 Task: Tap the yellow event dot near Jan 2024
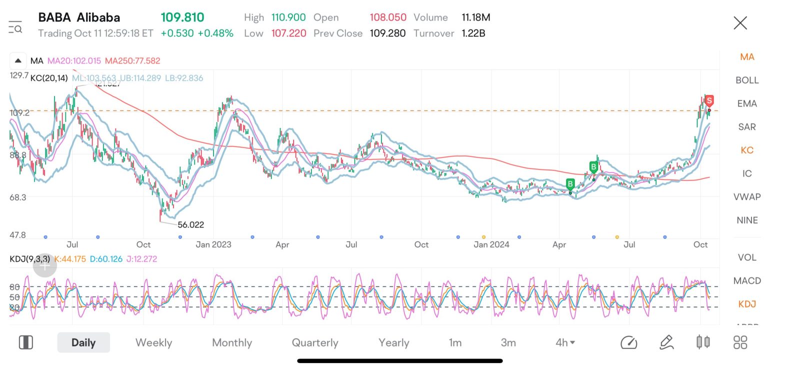pos(483,237)
